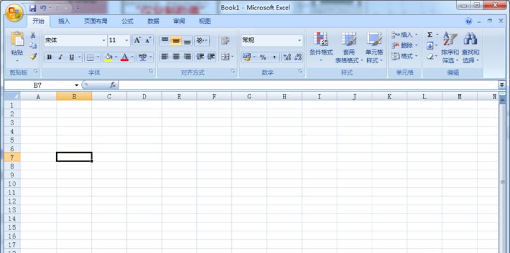Expand the Name Box dropdown arrow
510x253 pixels.
point(76,85)
